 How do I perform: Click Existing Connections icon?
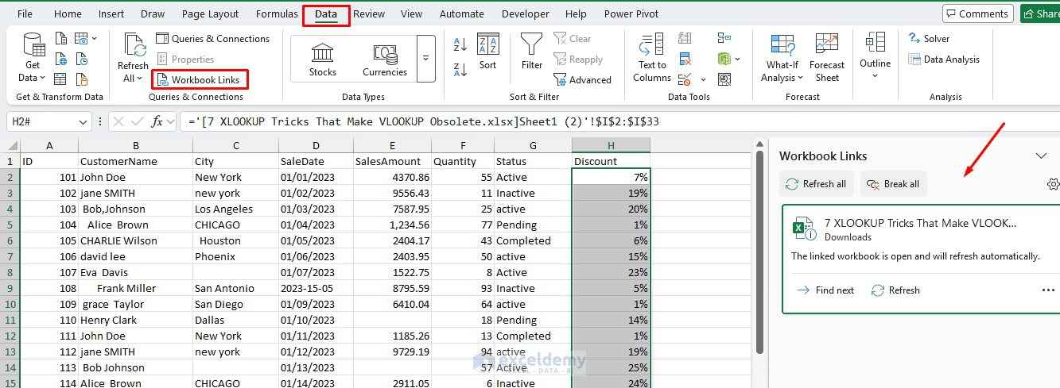tap(81, 79)
